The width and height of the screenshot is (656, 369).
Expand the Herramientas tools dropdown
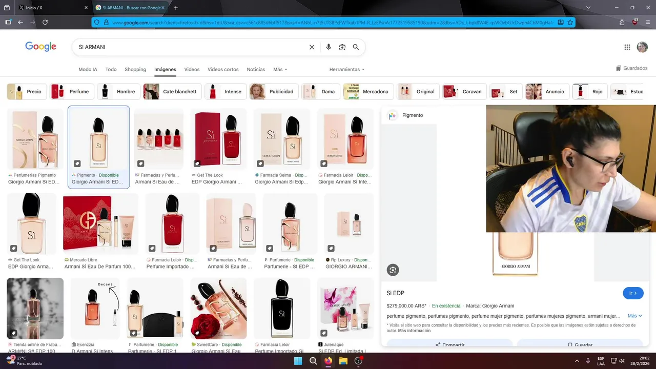tap(347, 70)
